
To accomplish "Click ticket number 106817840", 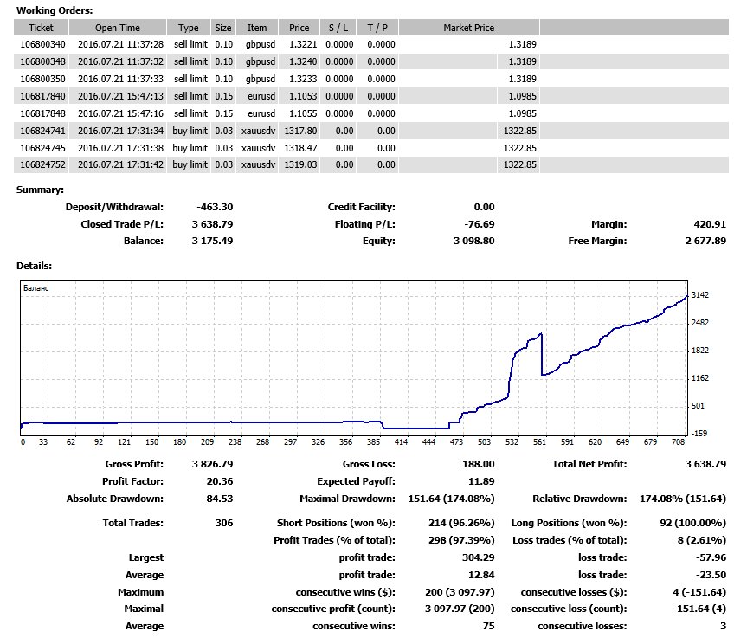I will (x=42, y=96).
